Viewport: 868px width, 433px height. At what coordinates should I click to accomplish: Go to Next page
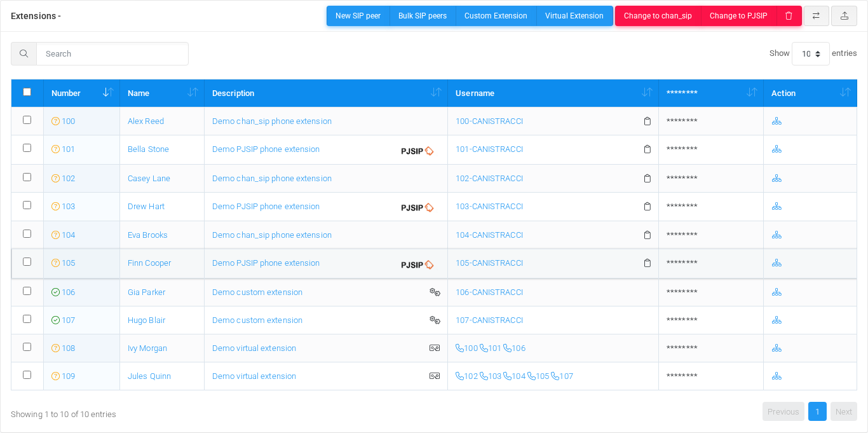pos(844,411)
